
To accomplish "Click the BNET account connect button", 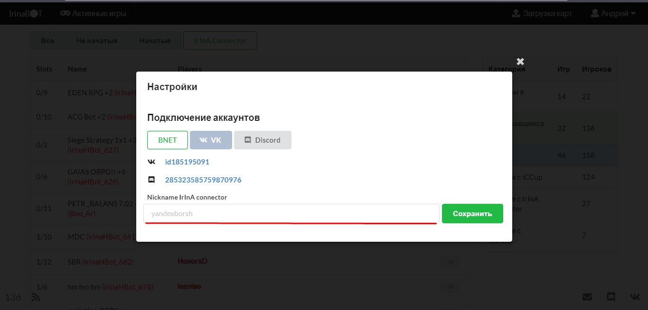I will (x=168, y=140).
